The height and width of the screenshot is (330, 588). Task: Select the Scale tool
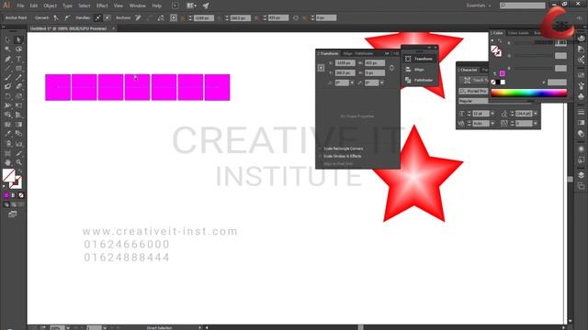click(x=18, y=96)
